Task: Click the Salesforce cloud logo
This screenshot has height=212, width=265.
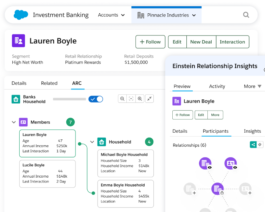Action: point(21,15)
